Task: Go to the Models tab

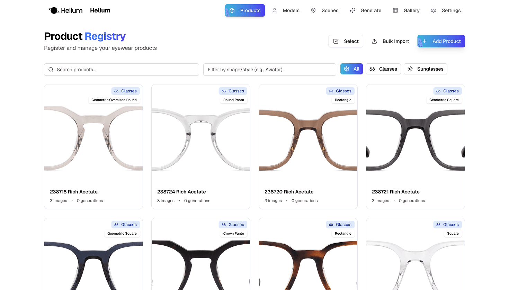Action: (286, 10)
